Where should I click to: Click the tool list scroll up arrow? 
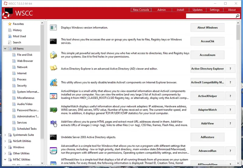click(238, 23)
